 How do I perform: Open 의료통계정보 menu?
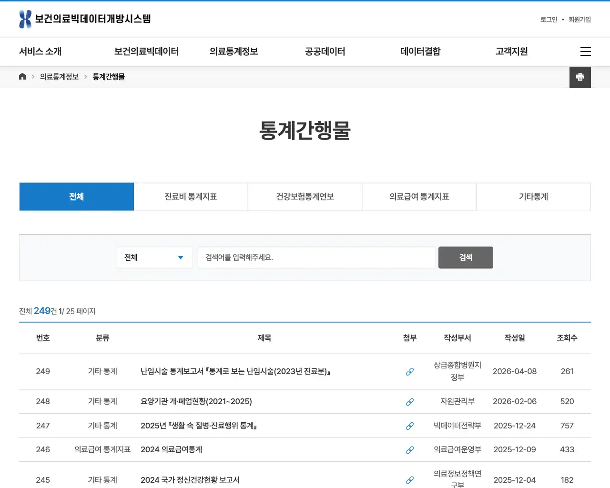click(234, 51)
